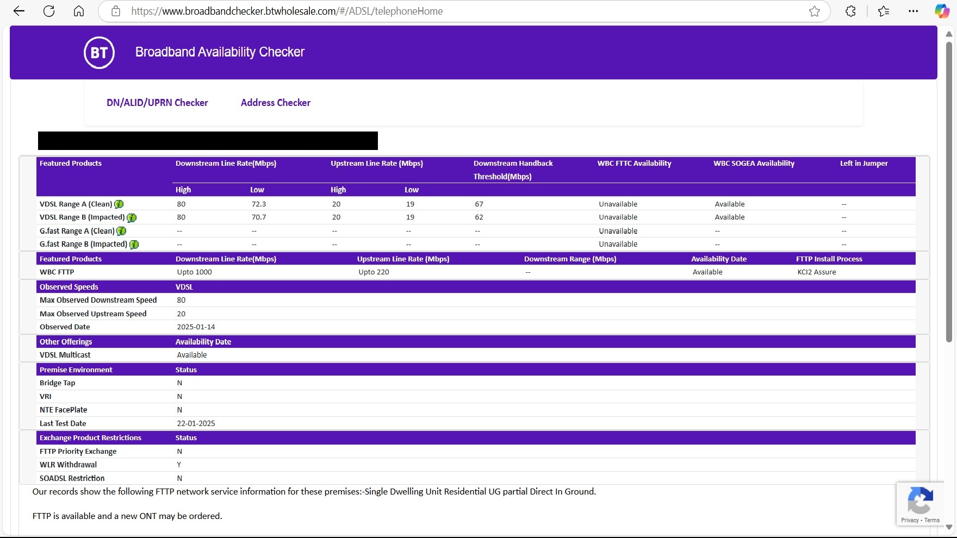Click the Home icon in the browser toolbar
Screen dimensions: 957x538
point(79,11)
